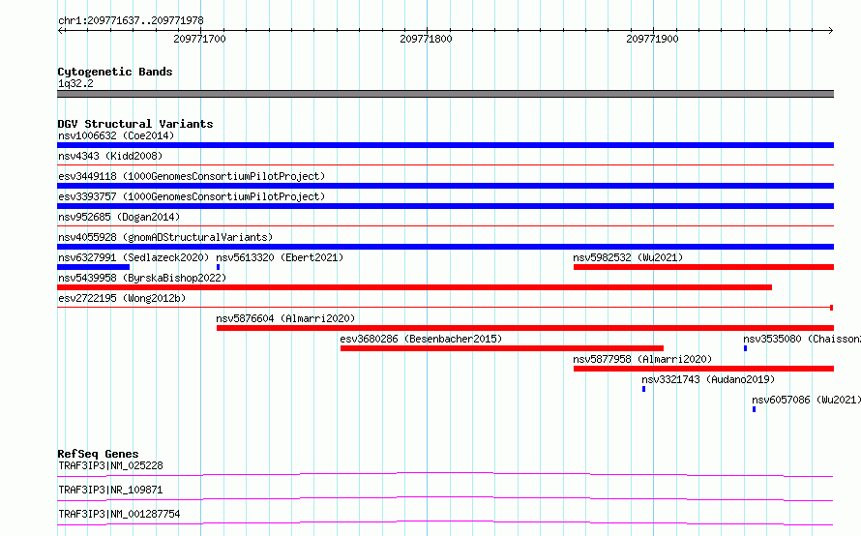Open nsv4055928 (gnomADStructuralVariants) entry
The height and width of the screenshot is (536, 861).
tap(445, 247)
